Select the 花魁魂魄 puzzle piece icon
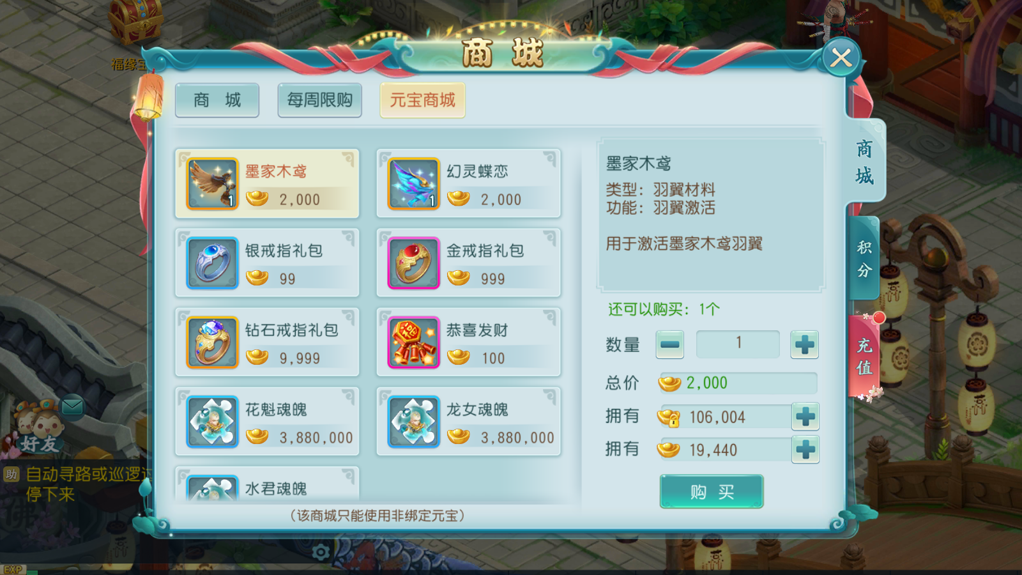Viewport: 1022px width, 575px height. 212,422
